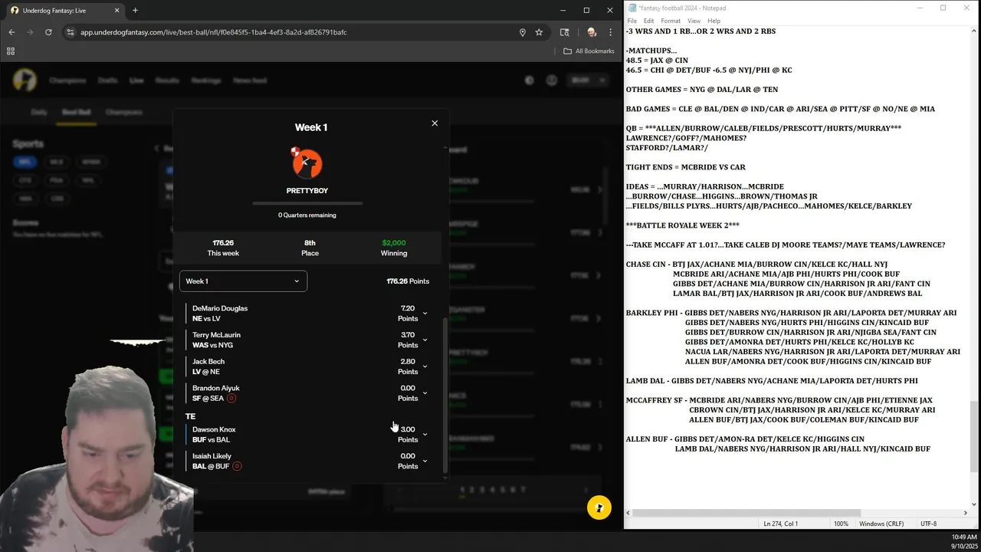Viewport: 981px width, 552px height.
Task: View site information icon in address bar
Action: click(70, 32)
